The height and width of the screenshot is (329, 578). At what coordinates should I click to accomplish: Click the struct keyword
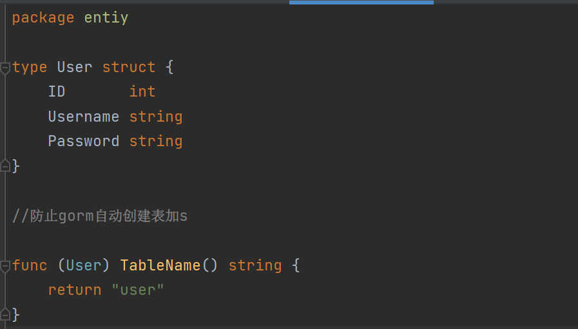[x=129, y=67]
